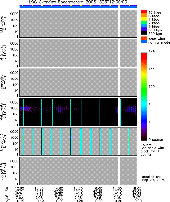Click the 8 kbps orange legend swatch

(x=144, y=15)
